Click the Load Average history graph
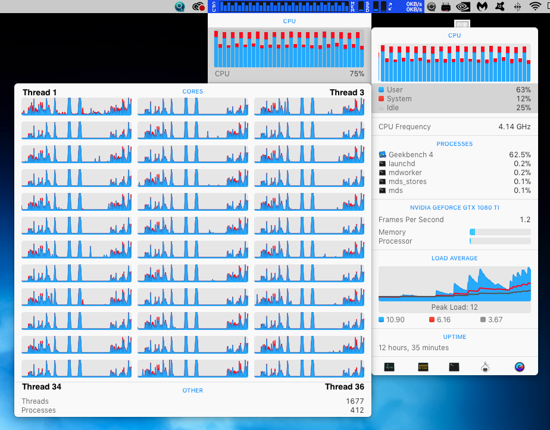 [455, 283]
